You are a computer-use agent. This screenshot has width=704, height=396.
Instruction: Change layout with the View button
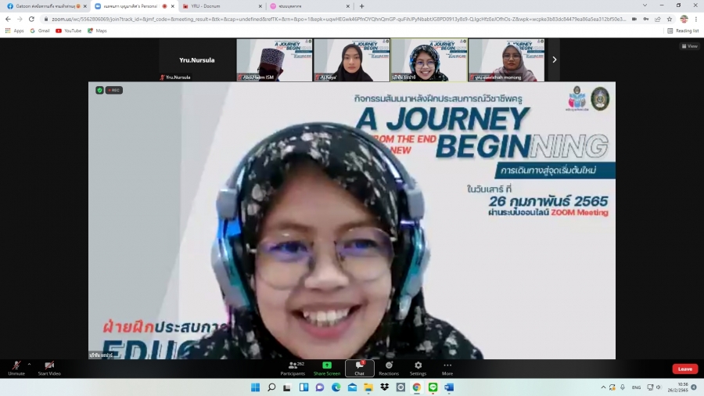(689, 46)
